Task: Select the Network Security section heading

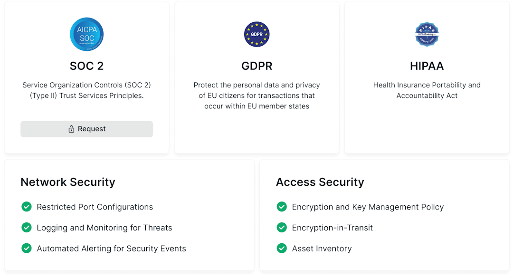Action: (68, 182)
